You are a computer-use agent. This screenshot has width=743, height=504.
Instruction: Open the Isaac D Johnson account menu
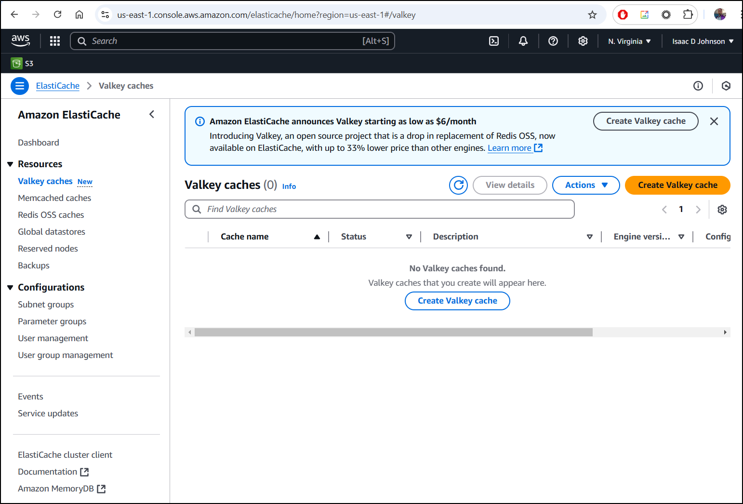703,41
